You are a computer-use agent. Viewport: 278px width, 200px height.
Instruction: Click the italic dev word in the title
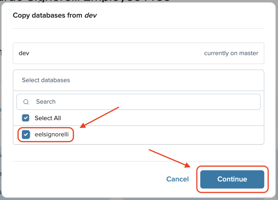coord(91,15)
